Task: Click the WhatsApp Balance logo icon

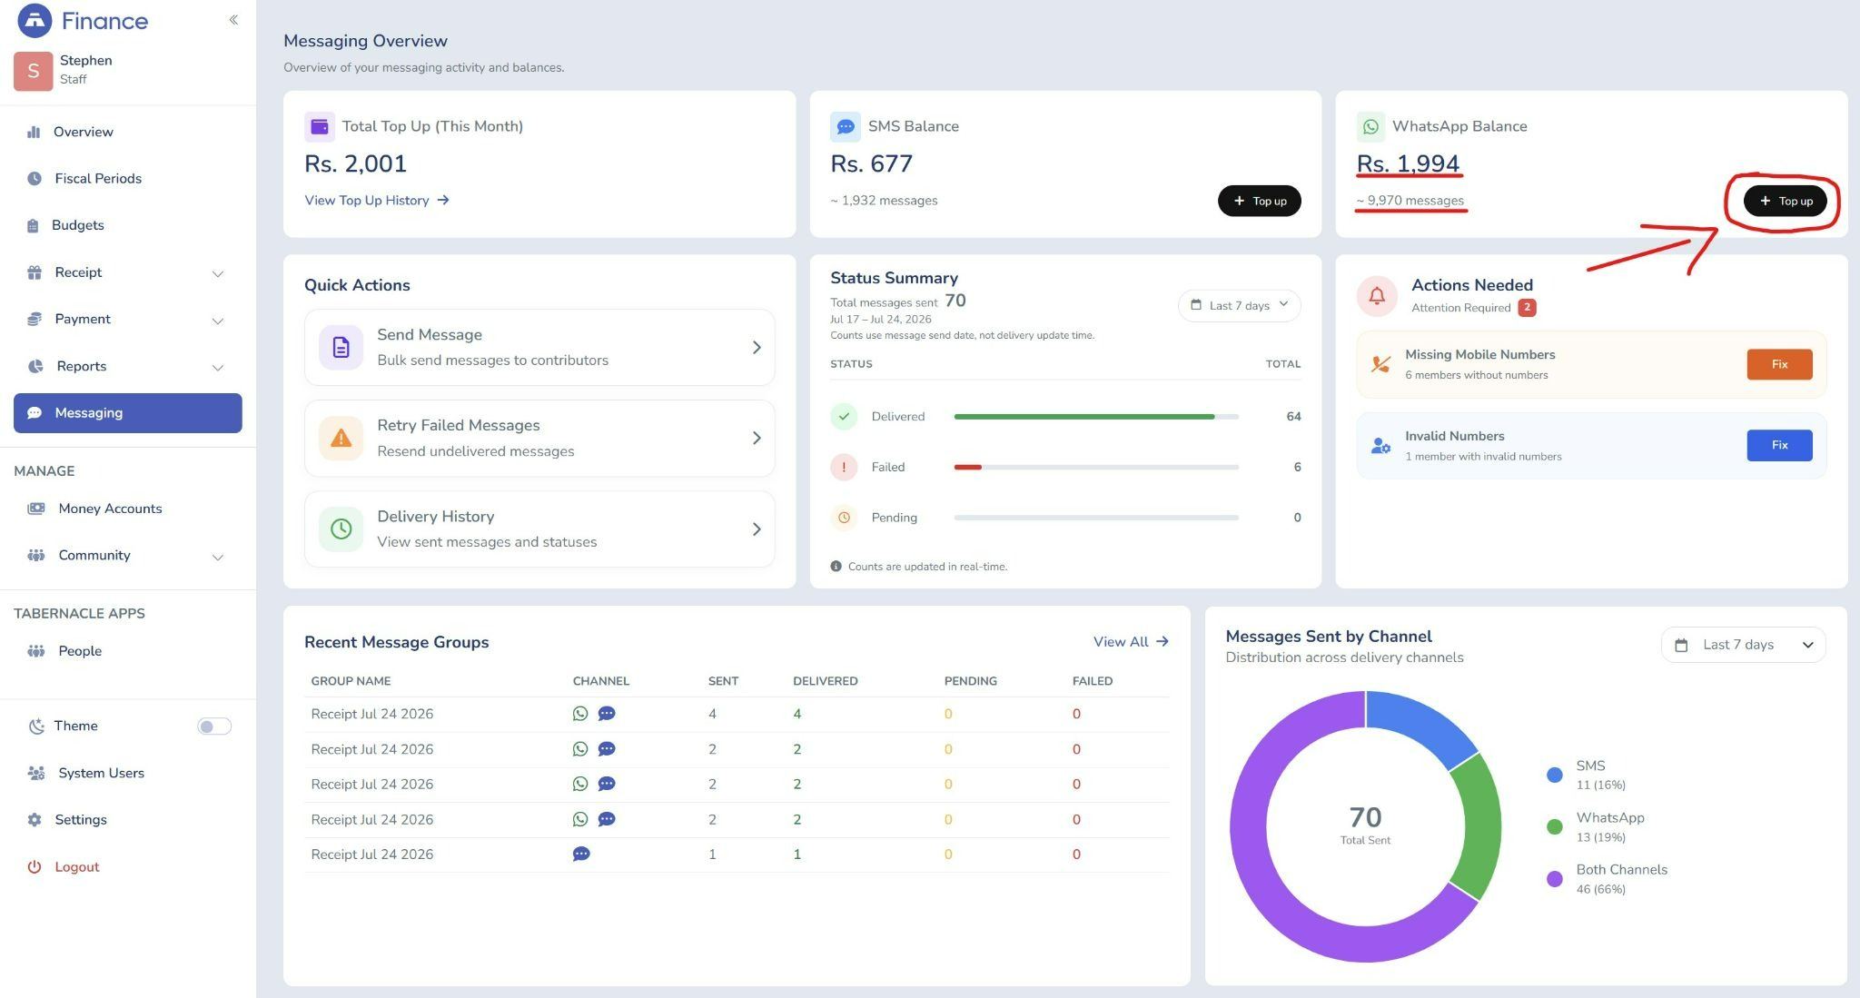Action: coord(1370,126)
